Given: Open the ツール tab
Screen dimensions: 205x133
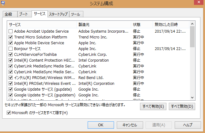Looking at the screenshot, I should 76,14.
